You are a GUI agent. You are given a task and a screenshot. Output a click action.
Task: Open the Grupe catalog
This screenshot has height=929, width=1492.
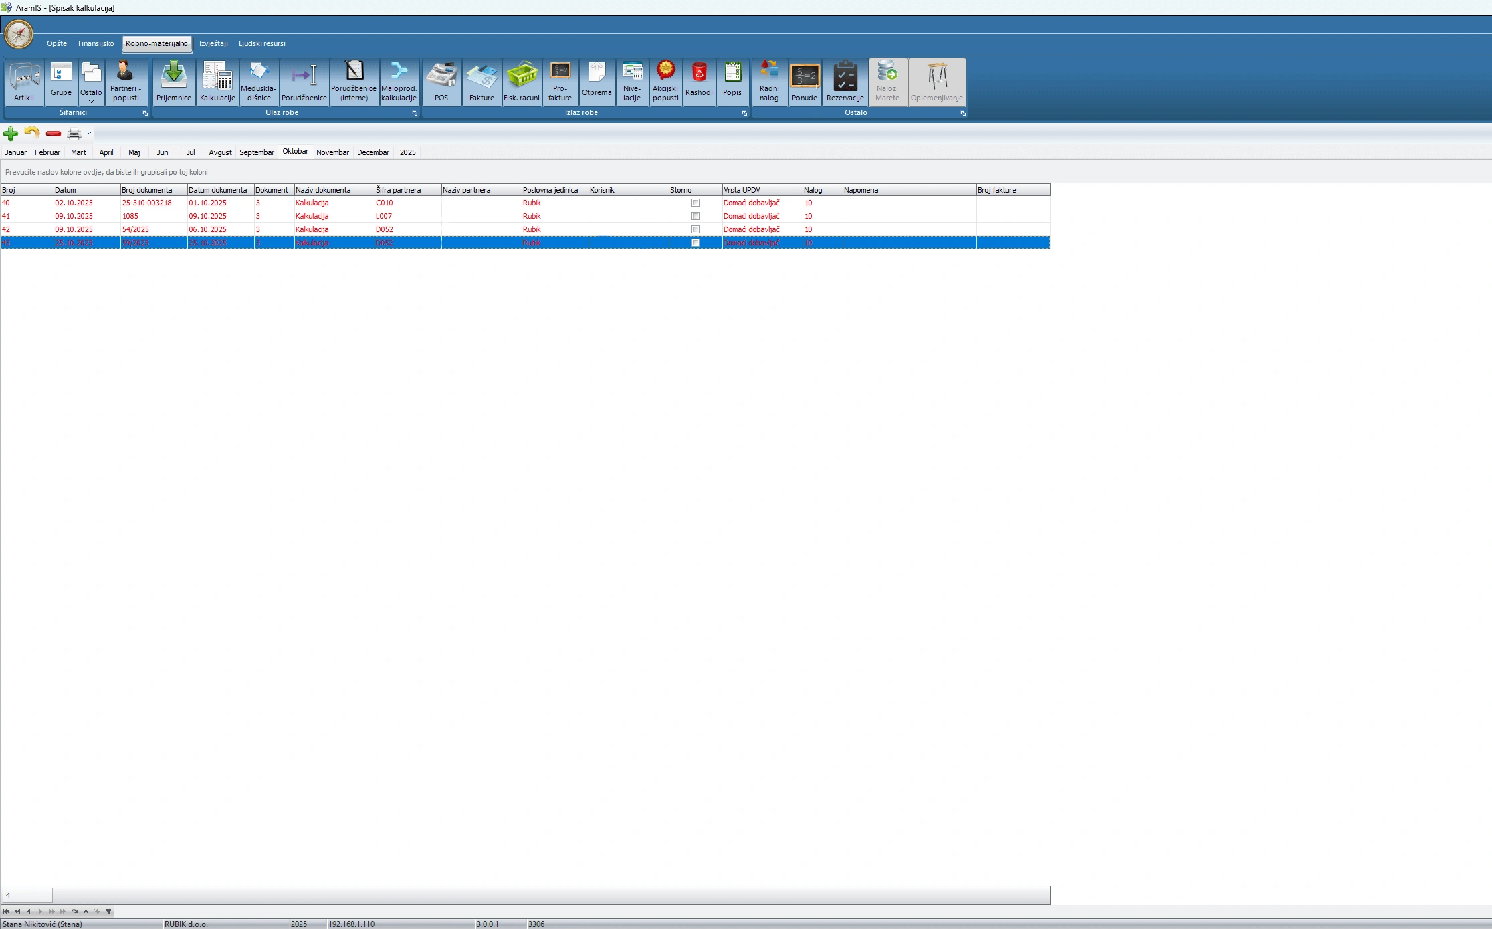click(61, 82)
